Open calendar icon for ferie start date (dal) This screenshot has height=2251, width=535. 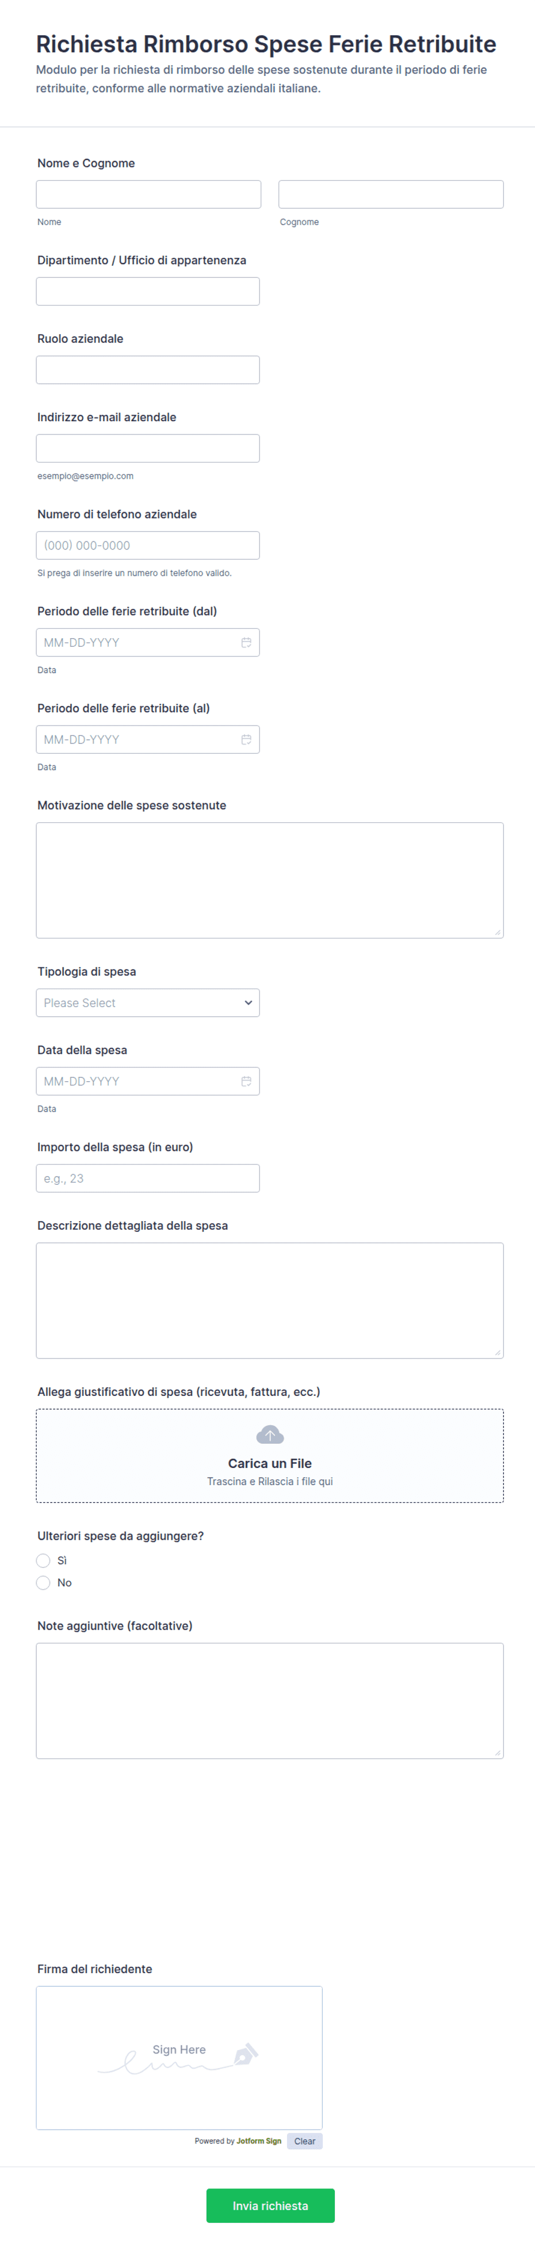tap(247, 642)
